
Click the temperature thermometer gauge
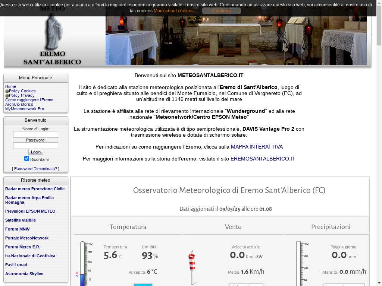[84, 264]
